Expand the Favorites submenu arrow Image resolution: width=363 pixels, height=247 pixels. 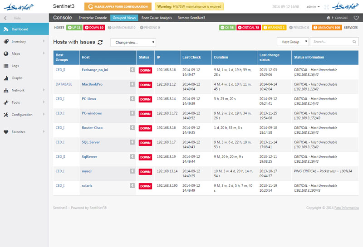[x=44, y=131]
